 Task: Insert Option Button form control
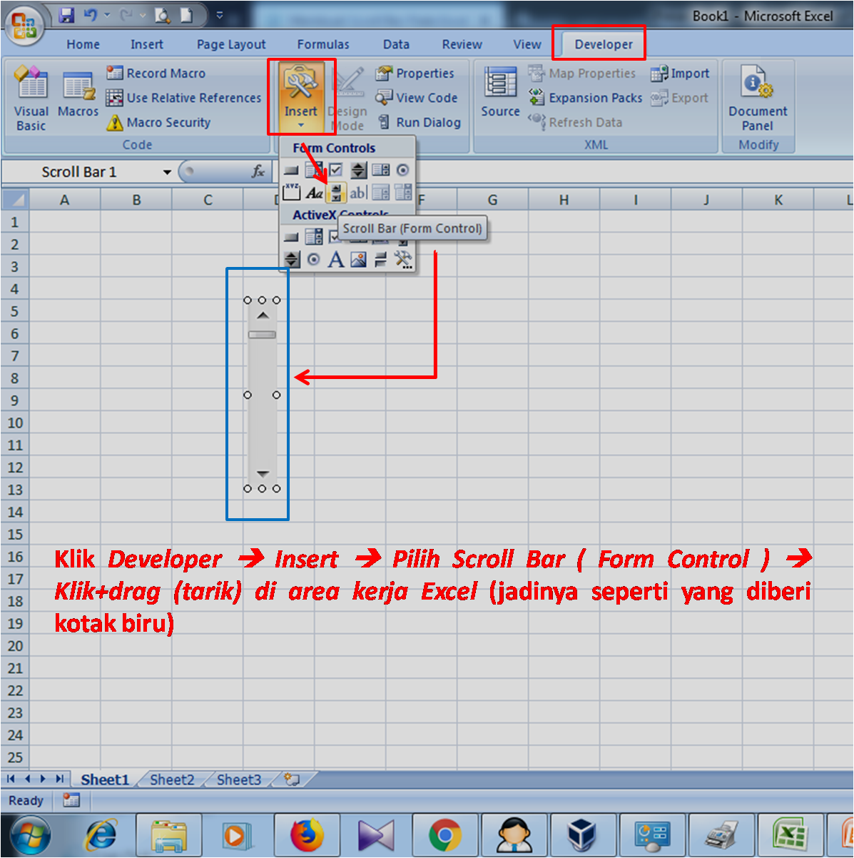click(x=402, y=170)
